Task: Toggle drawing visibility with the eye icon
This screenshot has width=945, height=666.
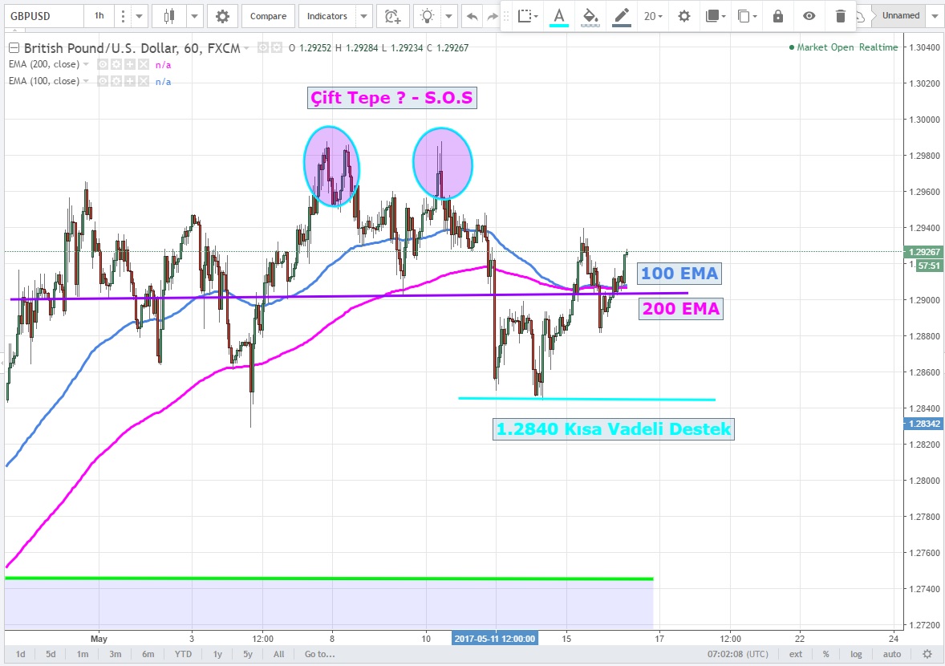Action: pos(809,16)
